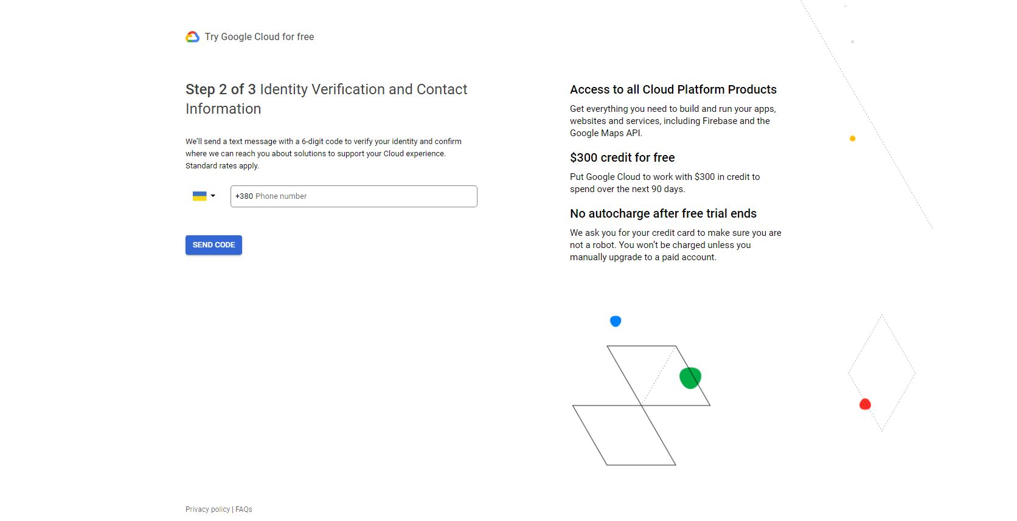Open the country code dropdown arrow

pyautogui.click(x=213, y=196)
